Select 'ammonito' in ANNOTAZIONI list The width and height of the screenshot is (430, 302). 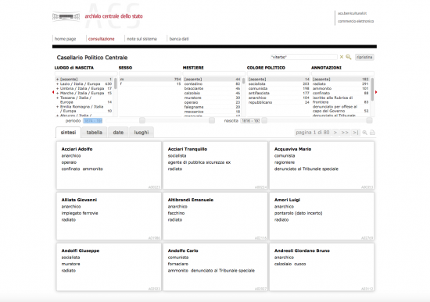341,88
